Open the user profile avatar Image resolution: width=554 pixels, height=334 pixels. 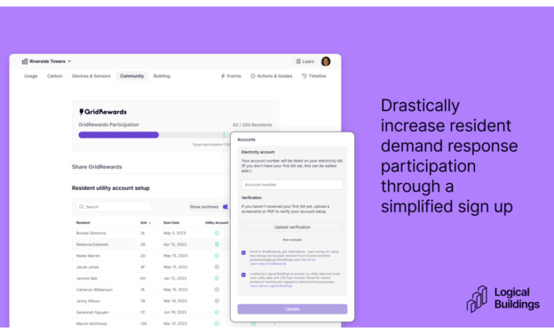pos(325,61)
